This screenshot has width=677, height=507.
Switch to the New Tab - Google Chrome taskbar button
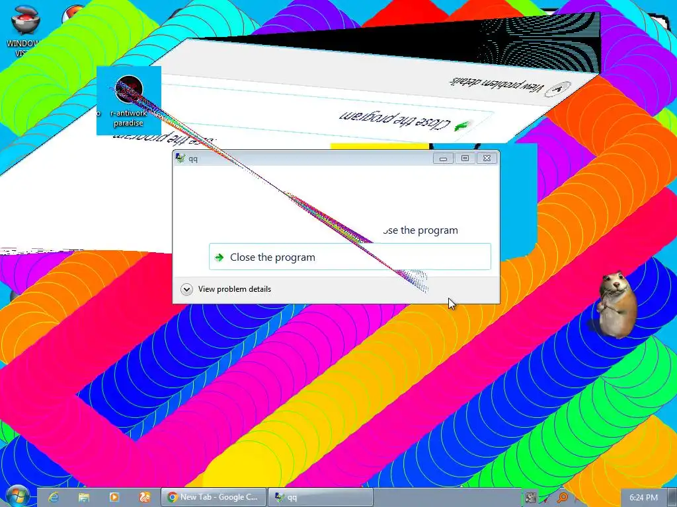[x=214, y=497]
